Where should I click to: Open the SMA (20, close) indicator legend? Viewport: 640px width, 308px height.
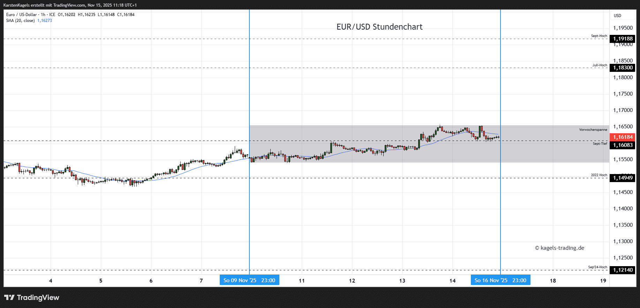click(20, 21)
